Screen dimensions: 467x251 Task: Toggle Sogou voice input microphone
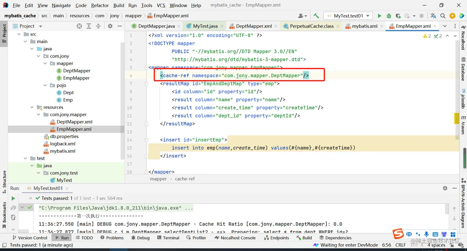coord(427,234)
